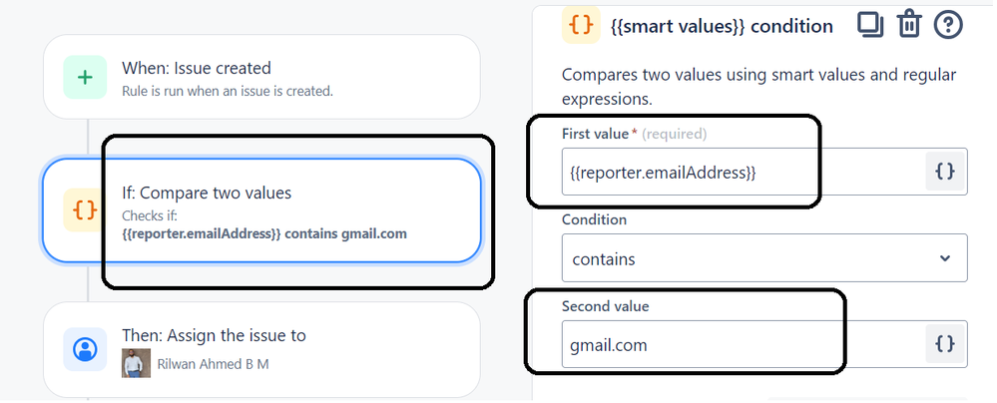Click the '{{smart values}} condition' panel title

(721, 27)
